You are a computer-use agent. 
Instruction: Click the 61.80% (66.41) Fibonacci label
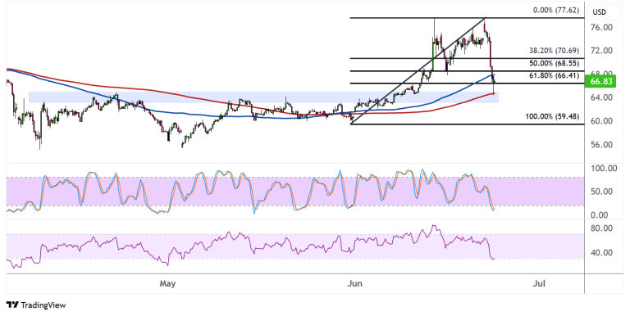pyautogui.click(x=554, y=75)
